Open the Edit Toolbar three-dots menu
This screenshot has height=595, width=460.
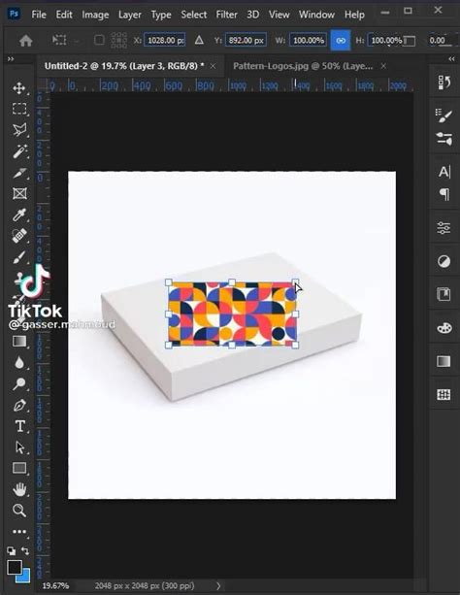pos(19,532)
